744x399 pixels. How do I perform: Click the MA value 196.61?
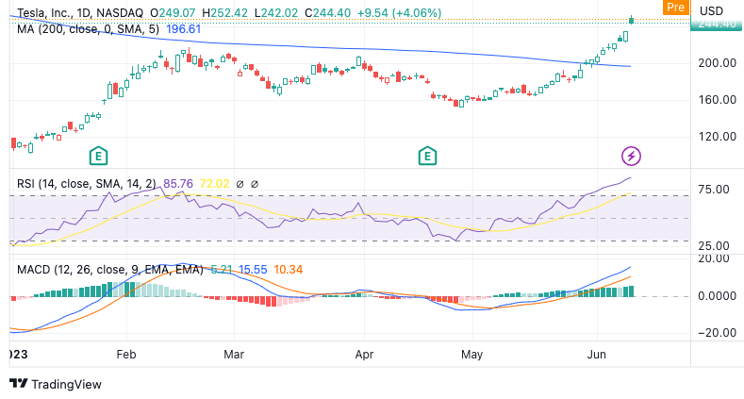183,29
